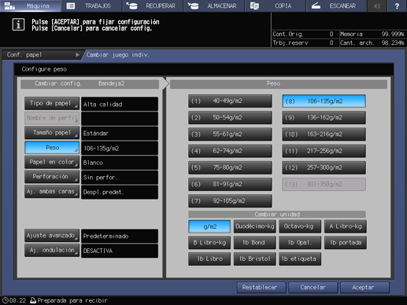Select the Peso setting button

tap(52, 148)
